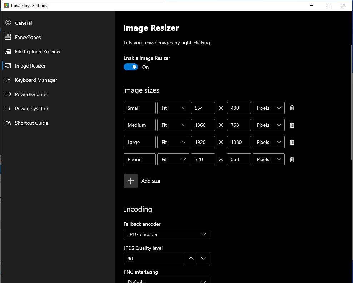The width and height of the screenshot is (353, 283).
Task: Click the height field showing 1080
Action: (x=239, y=142)
